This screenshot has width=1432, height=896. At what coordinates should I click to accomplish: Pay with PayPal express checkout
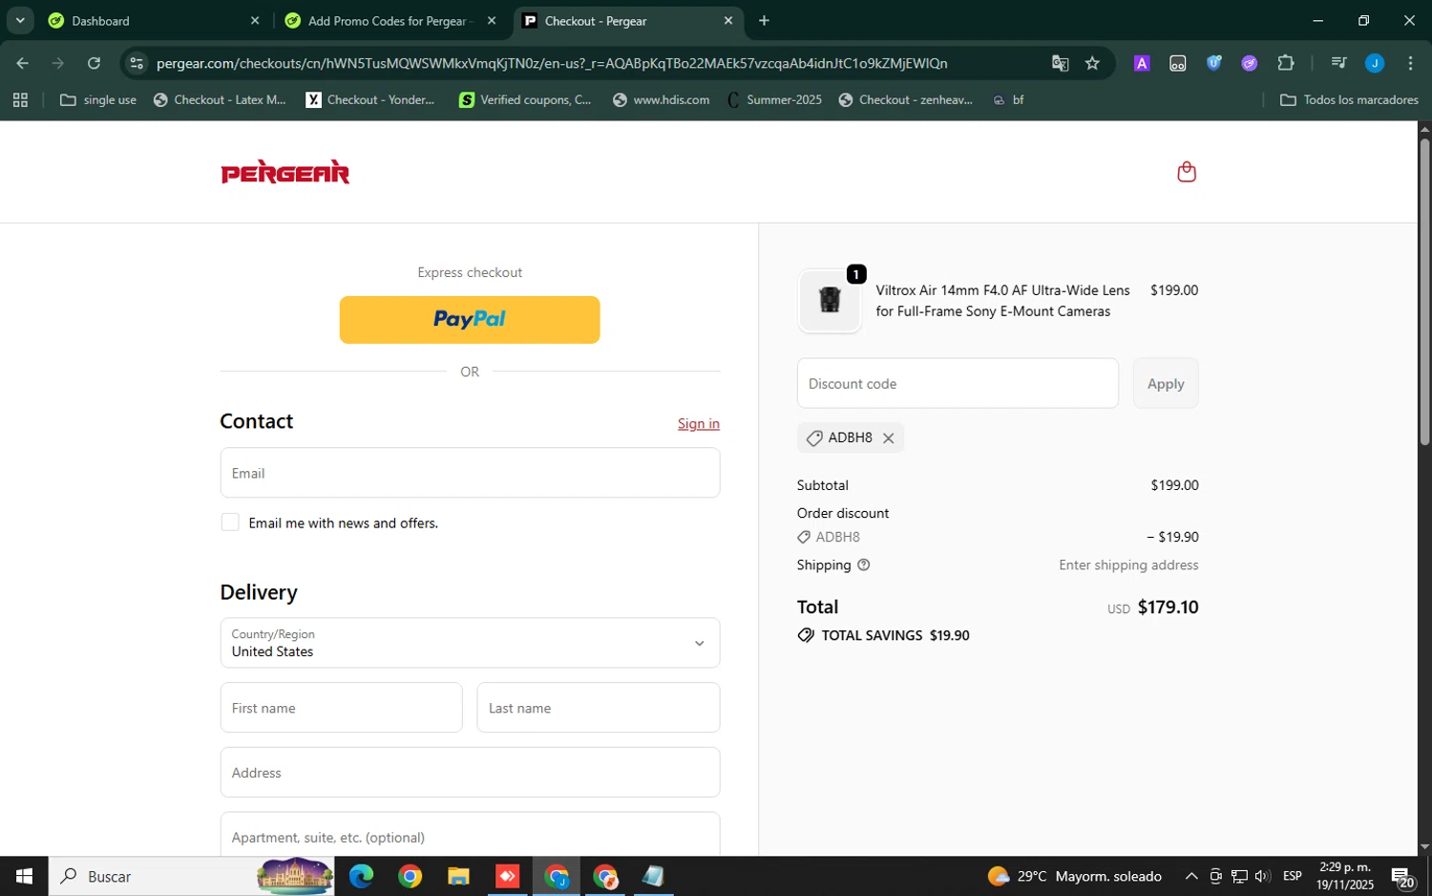tap(470, 320)
